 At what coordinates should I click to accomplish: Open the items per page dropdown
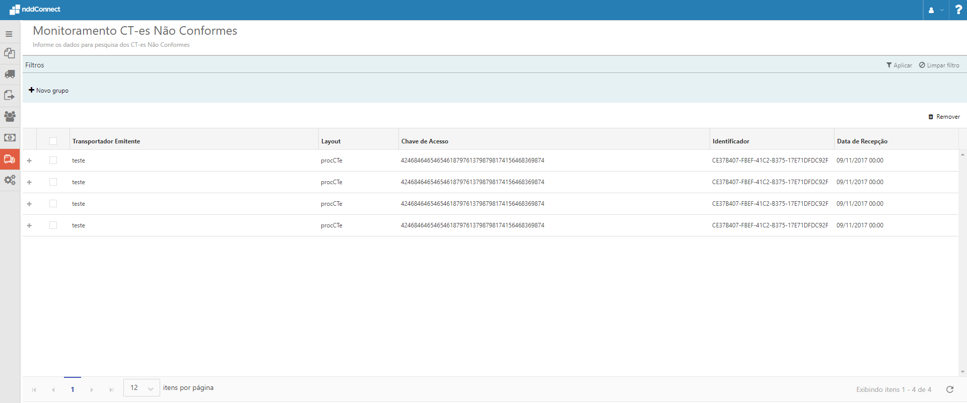[x=142, y=388]
